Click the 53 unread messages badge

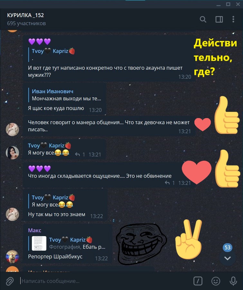(x=227, y=247)
